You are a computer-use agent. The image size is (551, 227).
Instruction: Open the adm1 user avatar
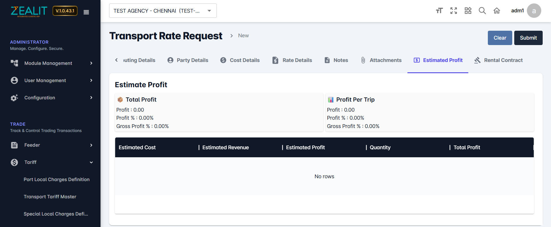[533, 11]
